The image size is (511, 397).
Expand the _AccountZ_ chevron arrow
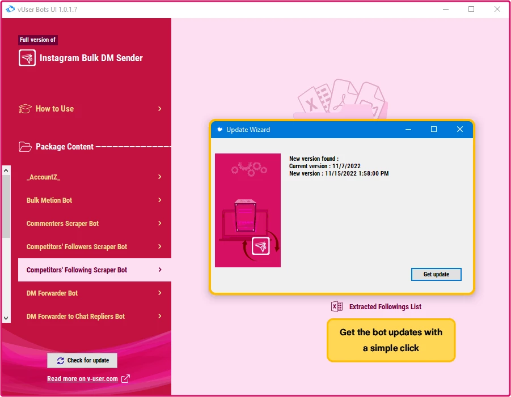[x=160, y=177]
